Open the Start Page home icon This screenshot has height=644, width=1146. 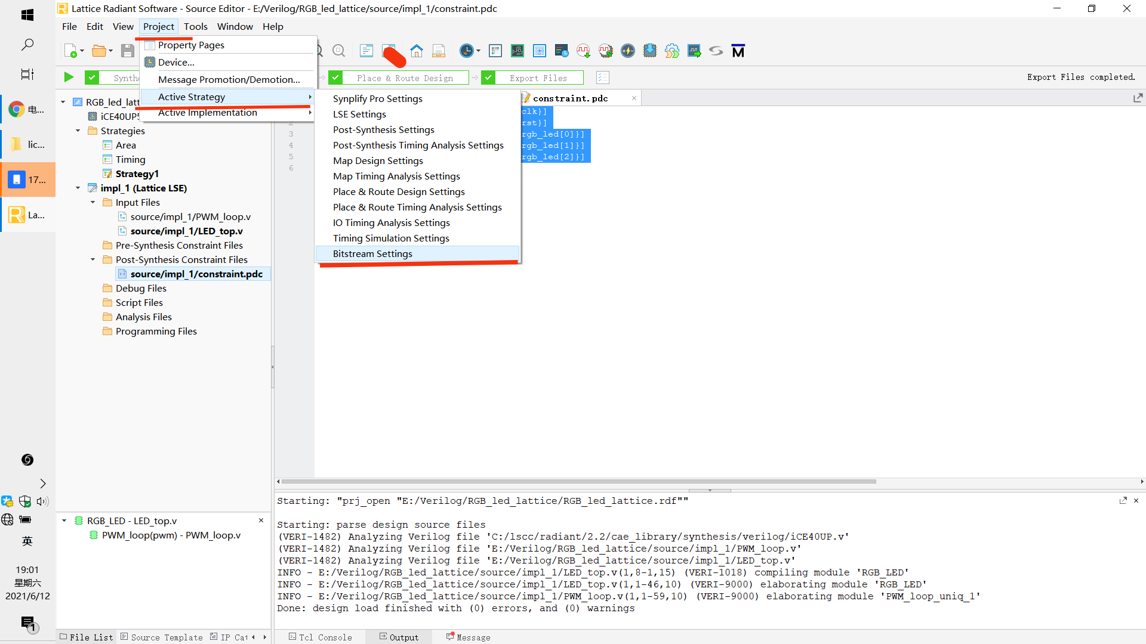(x=417, y=51)
